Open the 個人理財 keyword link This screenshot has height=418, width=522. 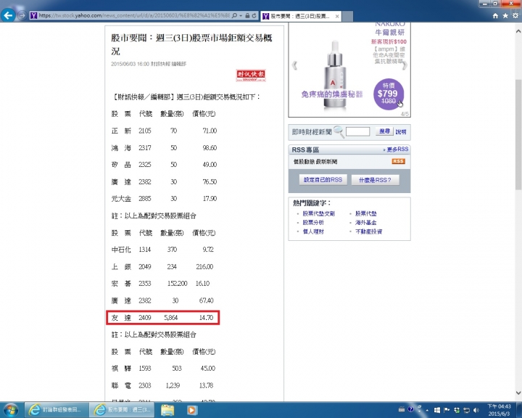[313, 231]
